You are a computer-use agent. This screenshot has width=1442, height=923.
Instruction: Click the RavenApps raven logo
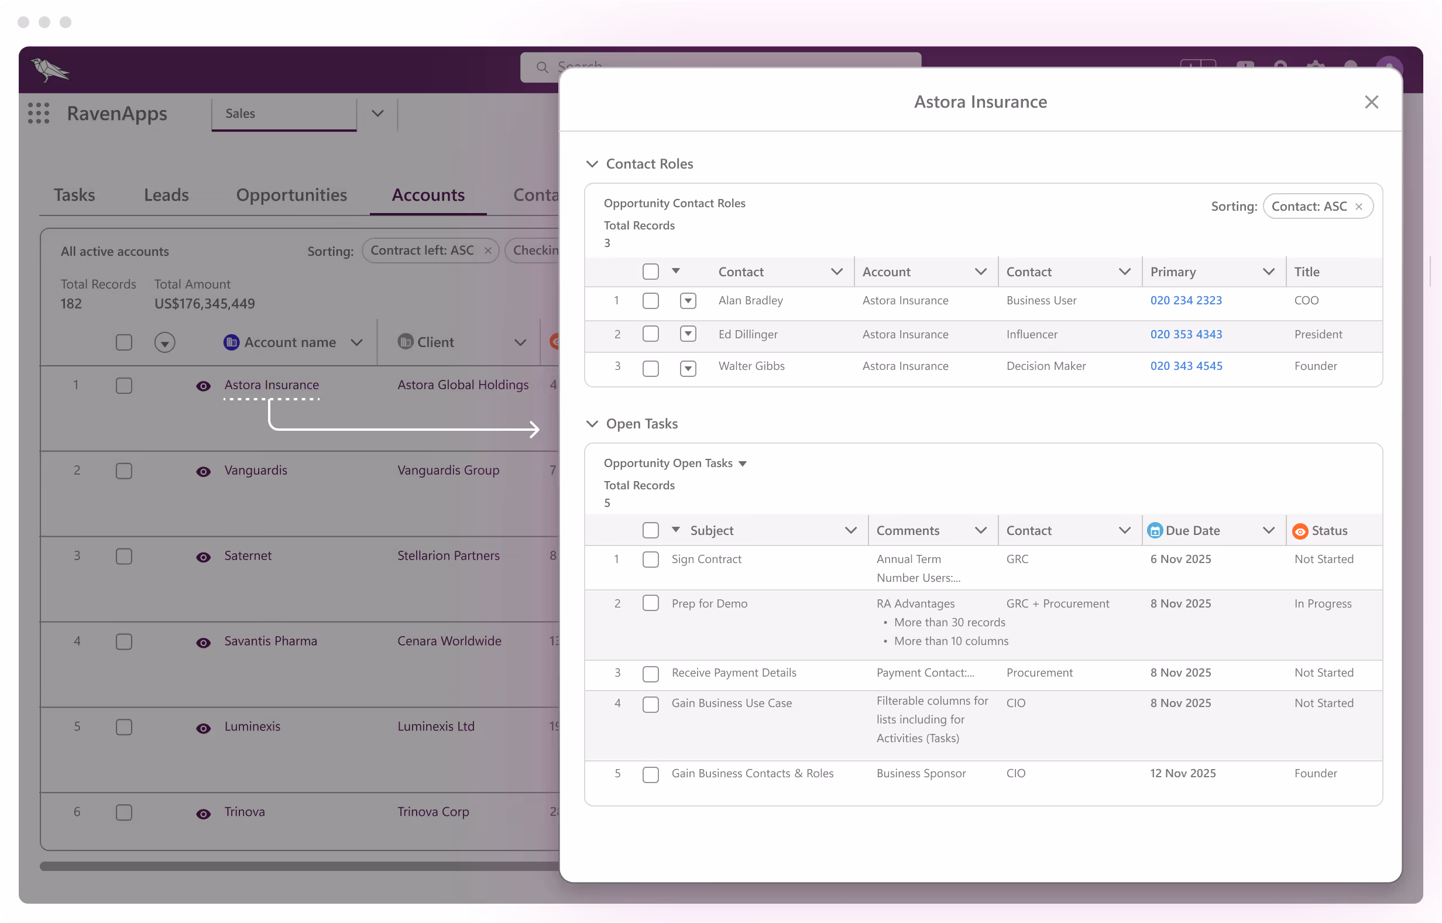(50, 69)
